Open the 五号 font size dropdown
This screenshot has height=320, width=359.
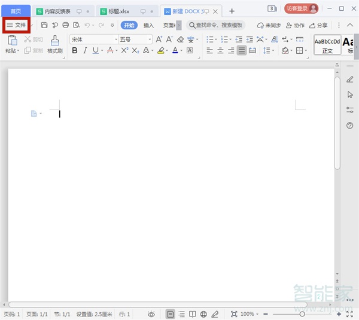click(149, 39)
